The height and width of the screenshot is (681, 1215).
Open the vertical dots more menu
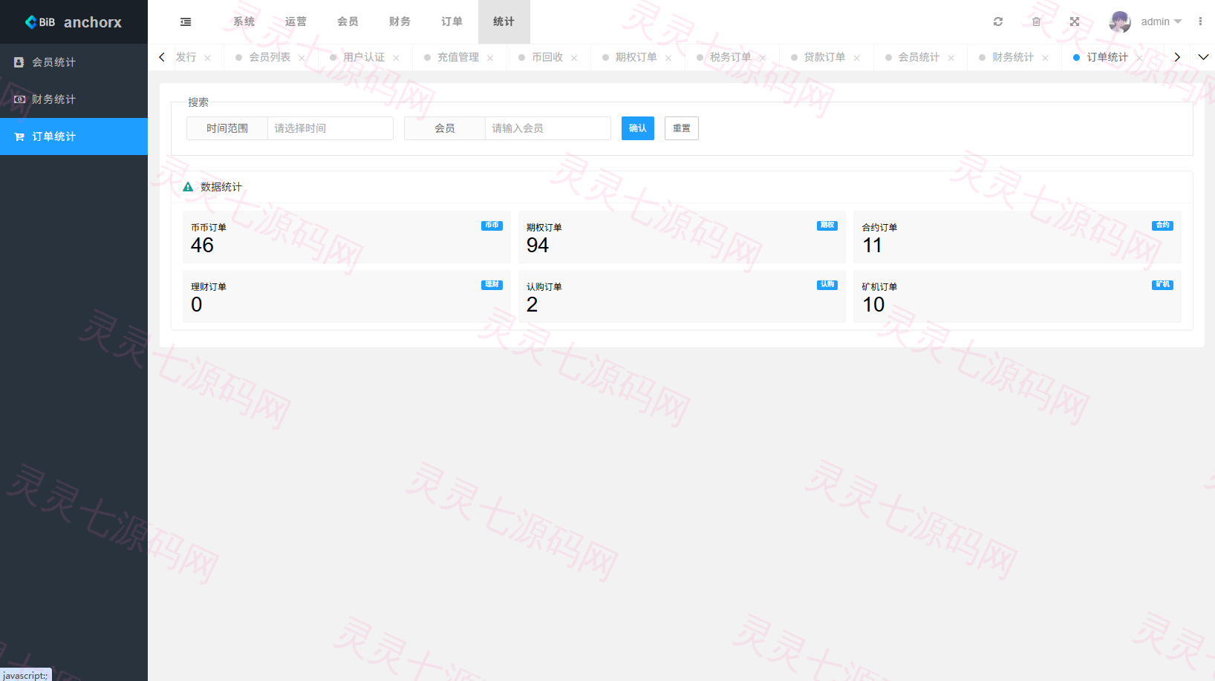[x=1200, y=22]
